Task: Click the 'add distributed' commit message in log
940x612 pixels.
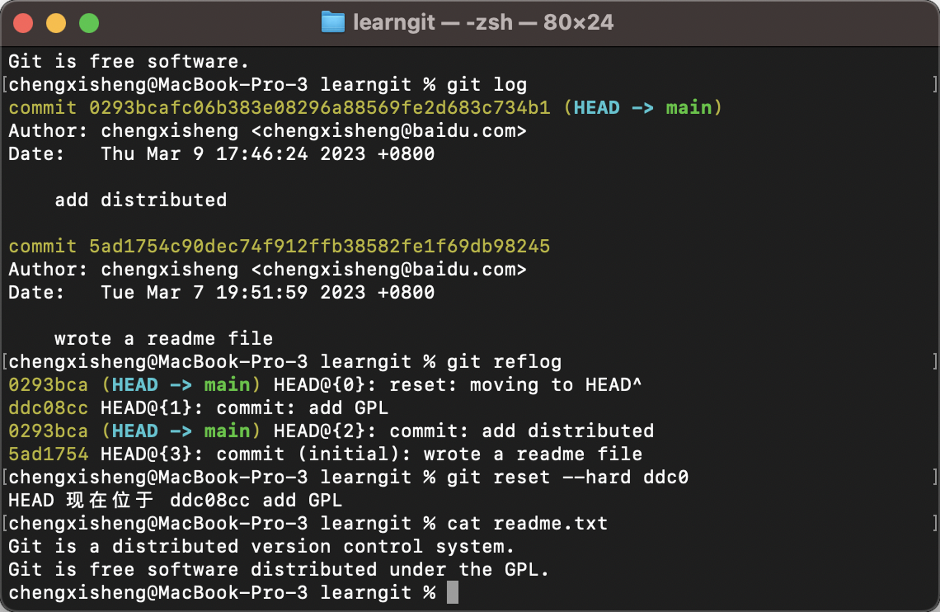Action: point(141,200)
